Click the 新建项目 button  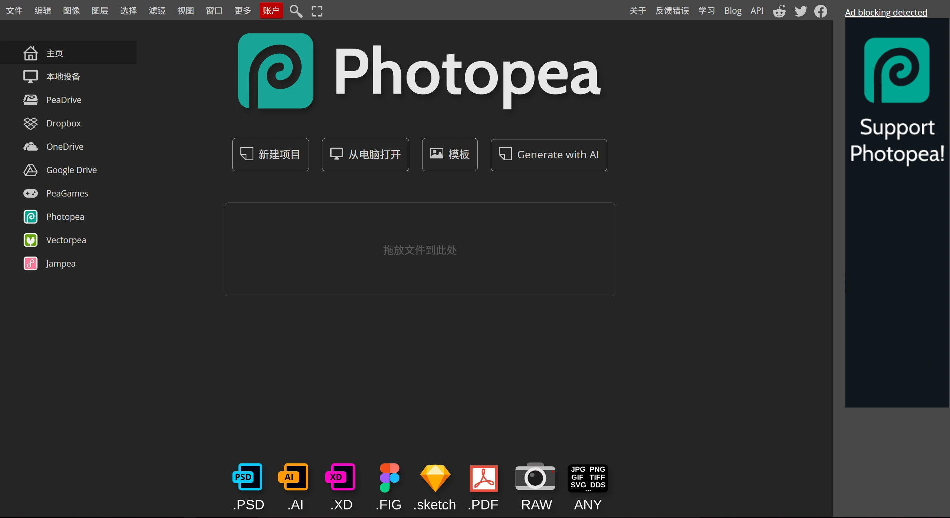click(270, 155)
